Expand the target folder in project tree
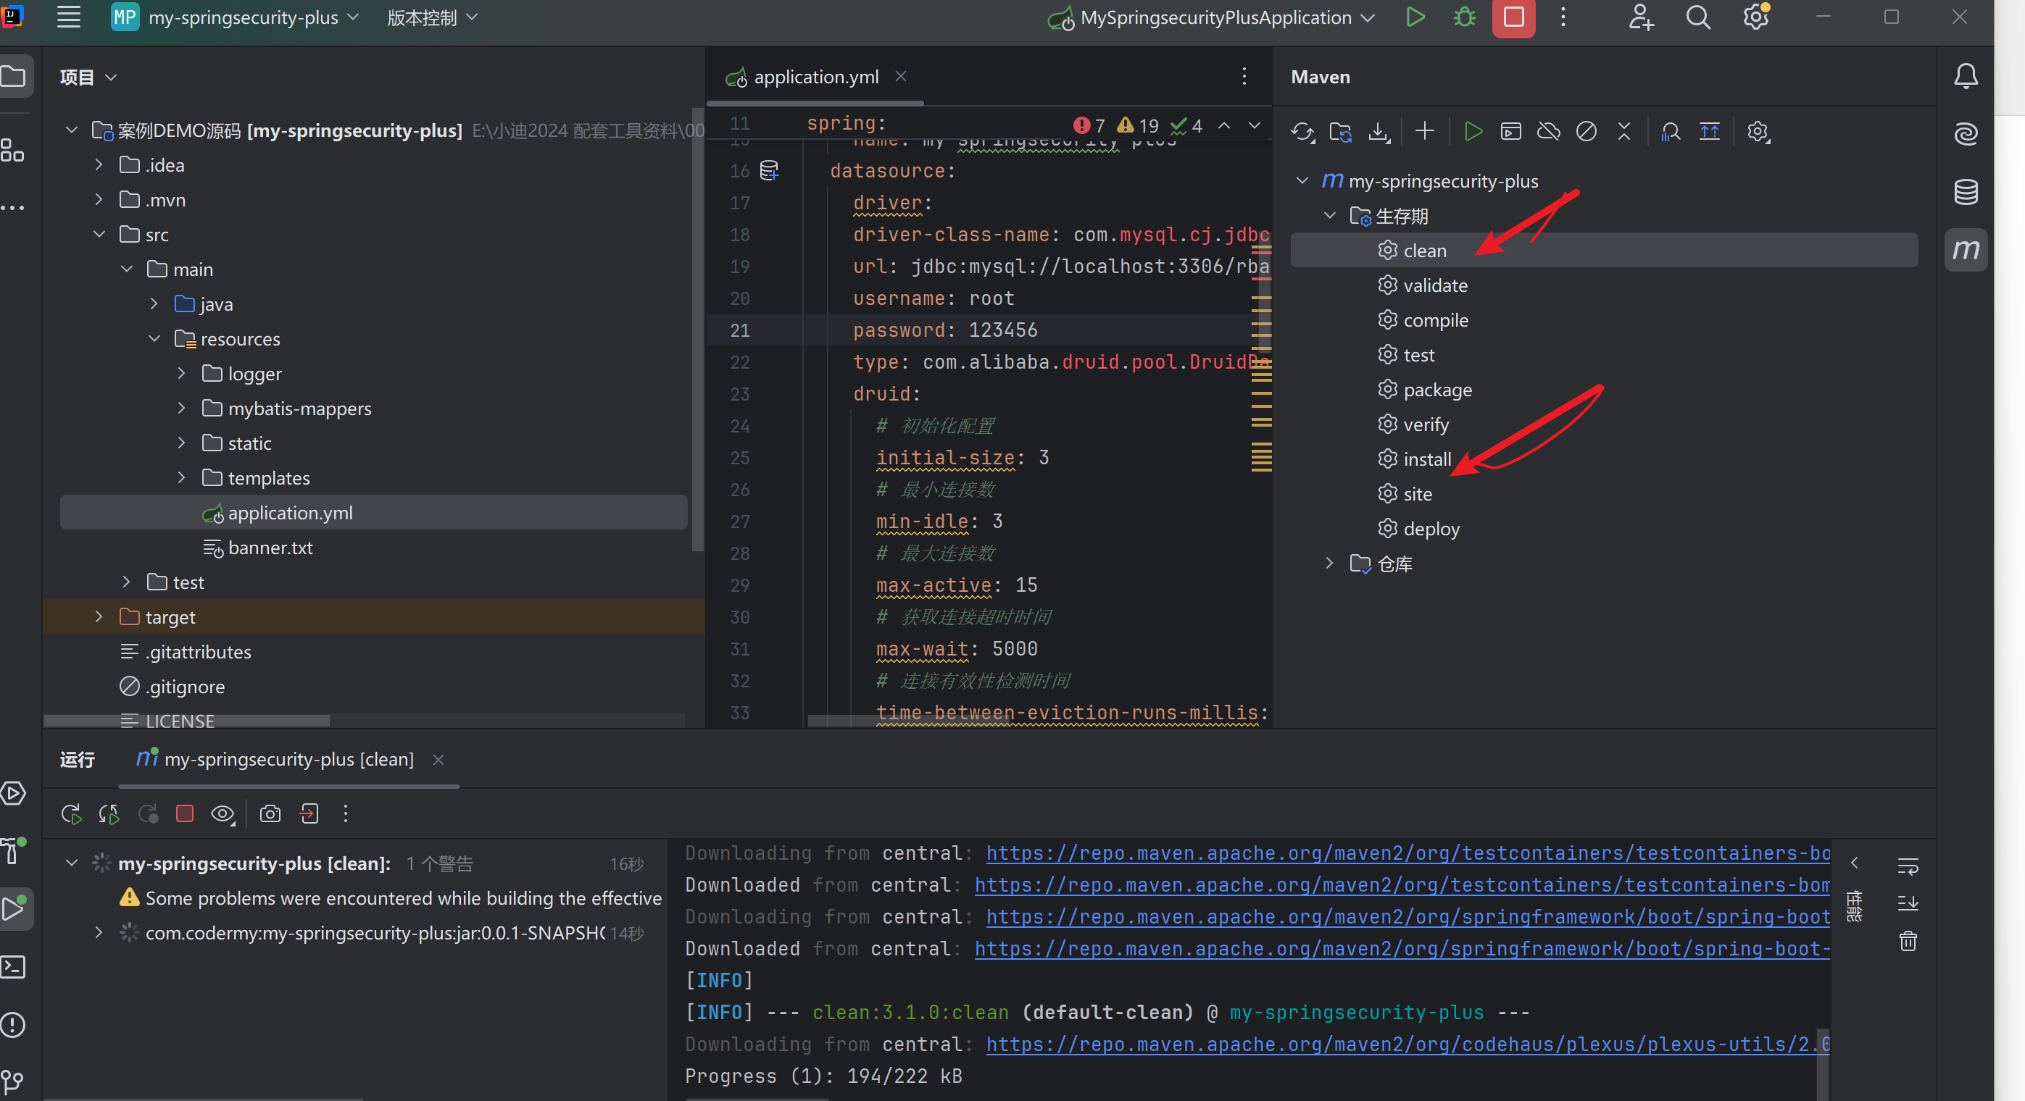2025x1101 pixels. coord(99,617)
